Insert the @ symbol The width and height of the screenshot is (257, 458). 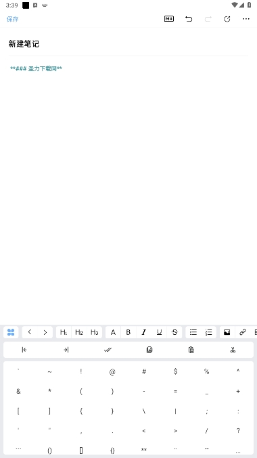tap(112, 371)
